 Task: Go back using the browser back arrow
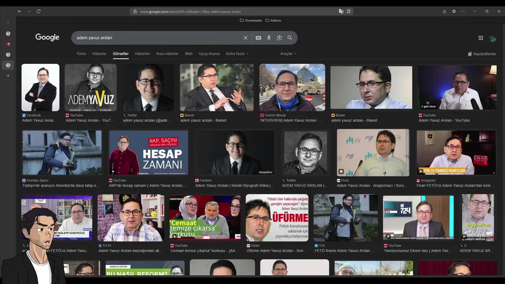pos(20,11)
